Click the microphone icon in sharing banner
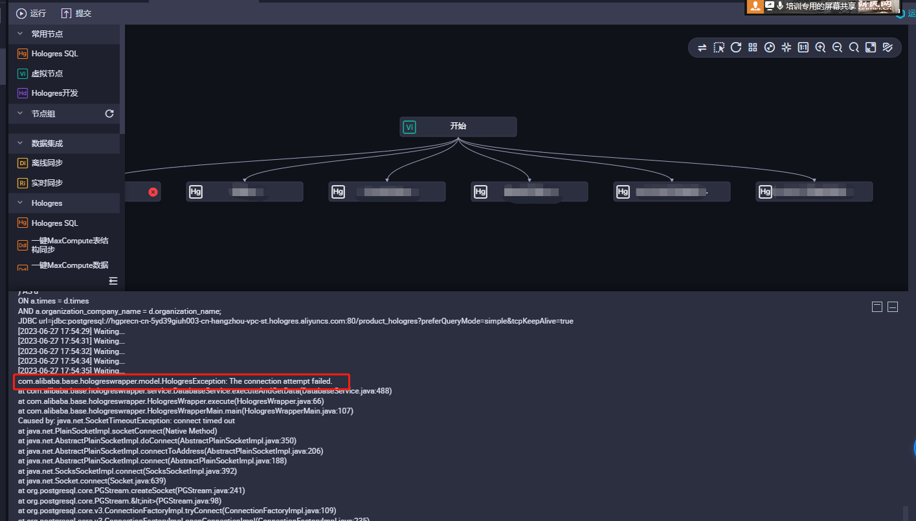 tap(780, 6)
